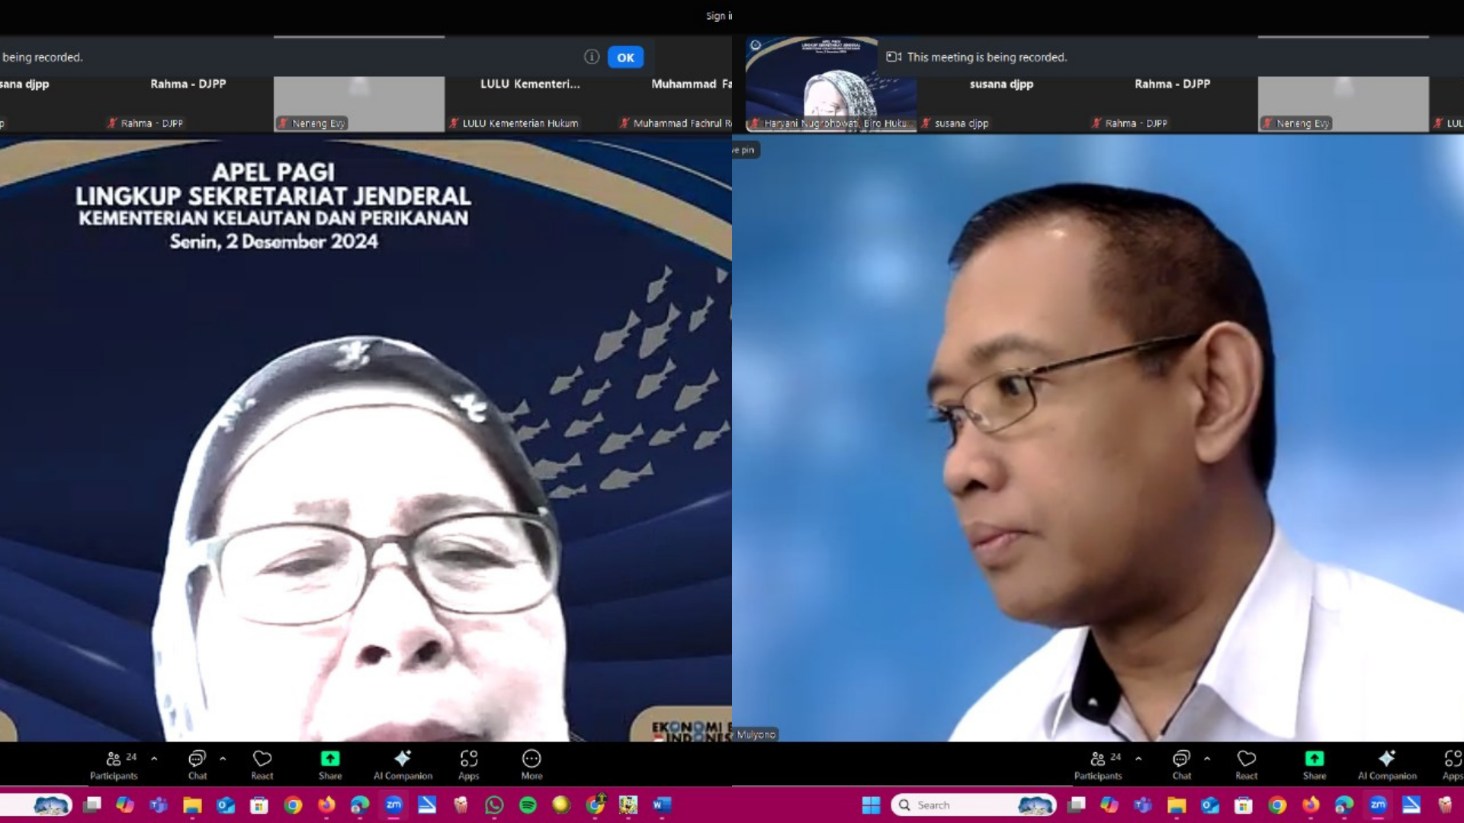Open Apps in the left Zoom window
1464x823 pixels.
(x=469, y=764)
